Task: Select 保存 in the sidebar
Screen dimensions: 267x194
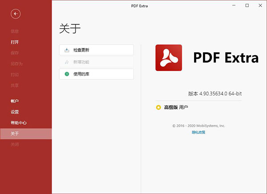Action: point(15,53)
